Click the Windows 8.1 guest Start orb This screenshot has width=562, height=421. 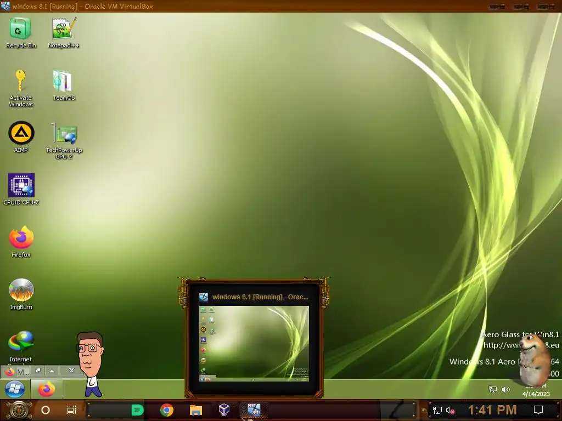(x=14, y=389)
